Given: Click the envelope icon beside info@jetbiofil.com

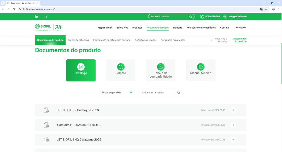Looking at the screenshot, I should [x=225, y=16].
